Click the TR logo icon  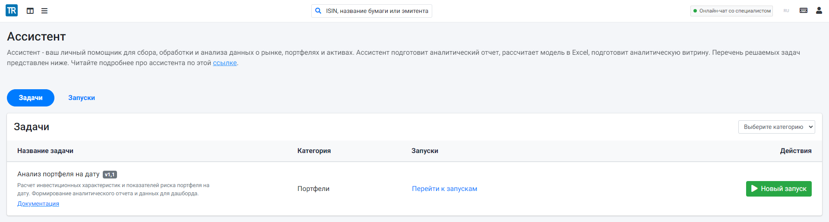click(x=12, y=10)
